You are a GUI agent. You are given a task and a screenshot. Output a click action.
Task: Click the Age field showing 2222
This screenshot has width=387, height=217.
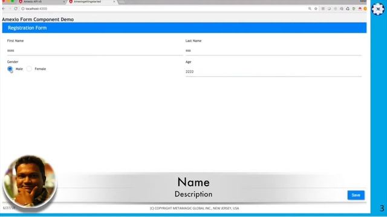tap(273, 72)
